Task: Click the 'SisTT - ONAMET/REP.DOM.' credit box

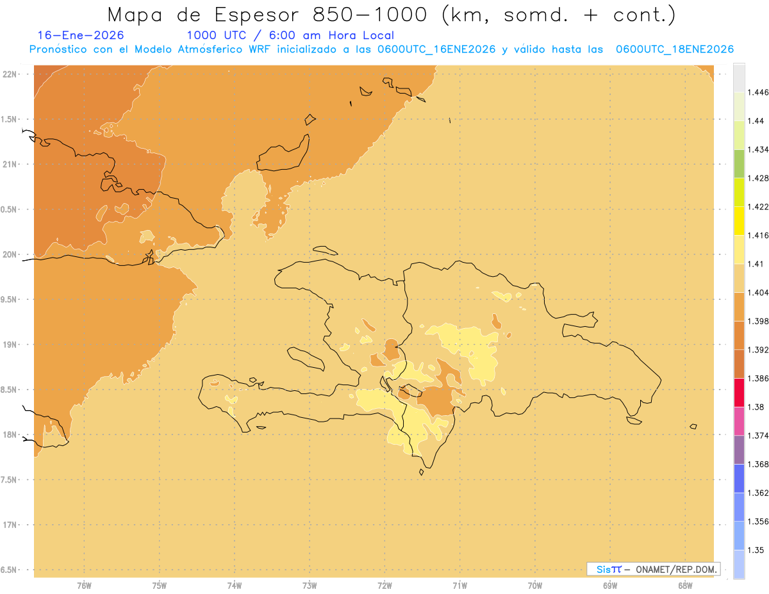Action: (x=653, y=569)
